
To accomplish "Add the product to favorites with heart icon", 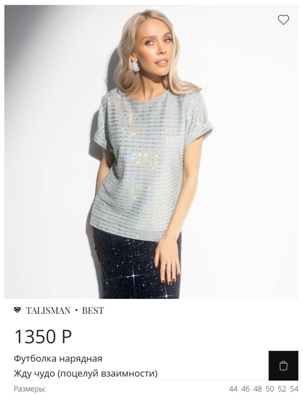I will pyautogui.click(x=283, y=20).
